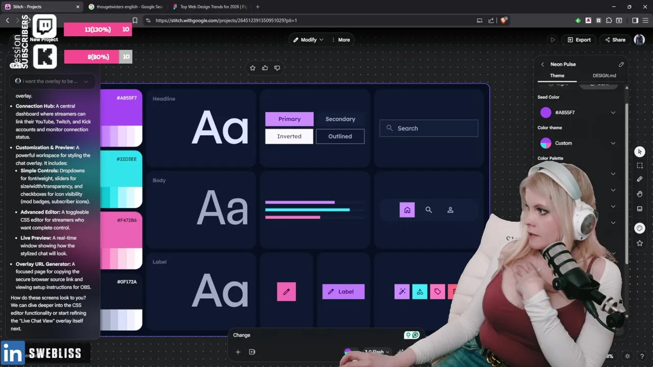Click the purple Label chip button
The width and height of the screenshot is (653, 367).
343,292
